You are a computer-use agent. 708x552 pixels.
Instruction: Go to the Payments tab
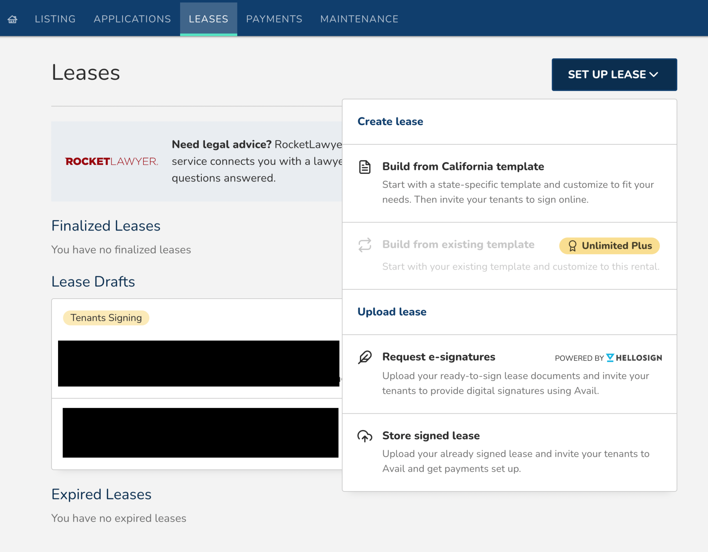coord(274,19)
